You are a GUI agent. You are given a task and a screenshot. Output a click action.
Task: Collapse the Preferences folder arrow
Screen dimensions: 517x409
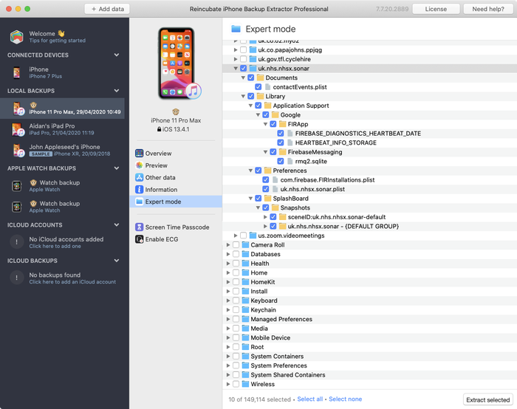tap(250, 171)
